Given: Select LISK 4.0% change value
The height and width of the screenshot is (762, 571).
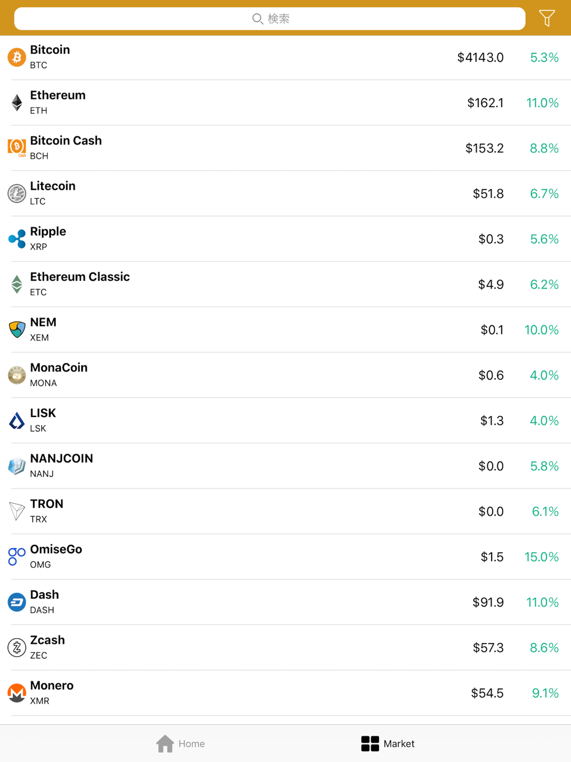Looking at the screenshot, I should (544, 421).
